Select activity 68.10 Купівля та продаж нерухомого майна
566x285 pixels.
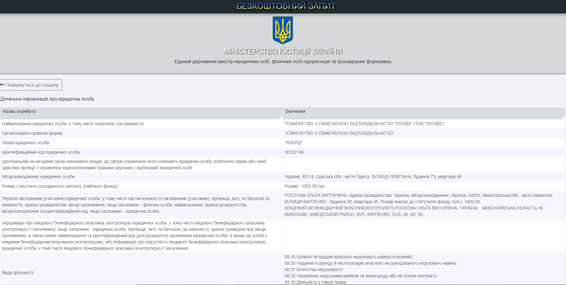[349, 257]
